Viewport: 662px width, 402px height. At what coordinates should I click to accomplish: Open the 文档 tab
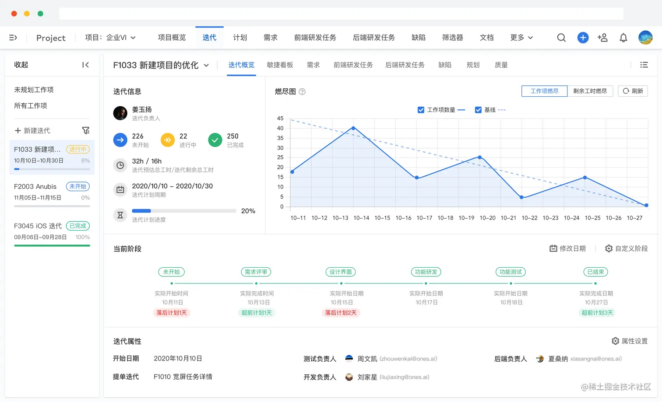point(487,38)
